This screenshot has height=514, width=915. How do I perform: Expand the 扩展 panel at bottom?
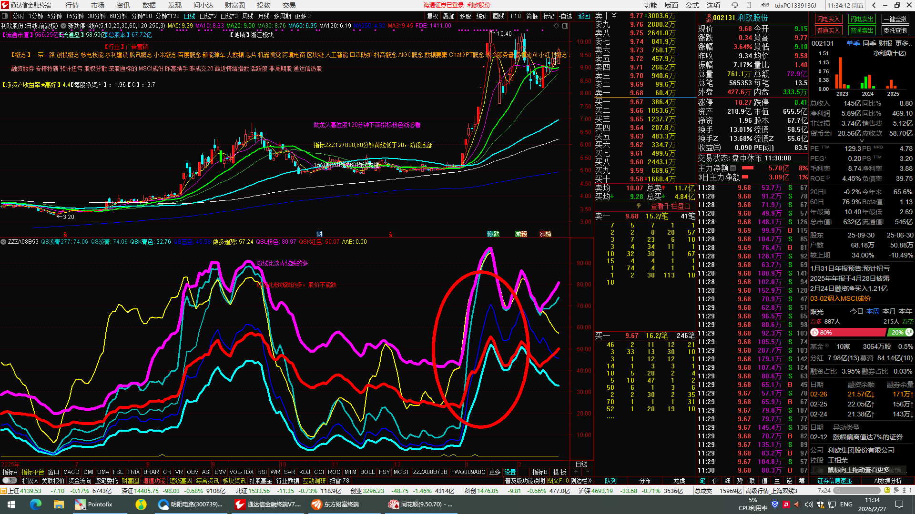(x=30, y=481)
